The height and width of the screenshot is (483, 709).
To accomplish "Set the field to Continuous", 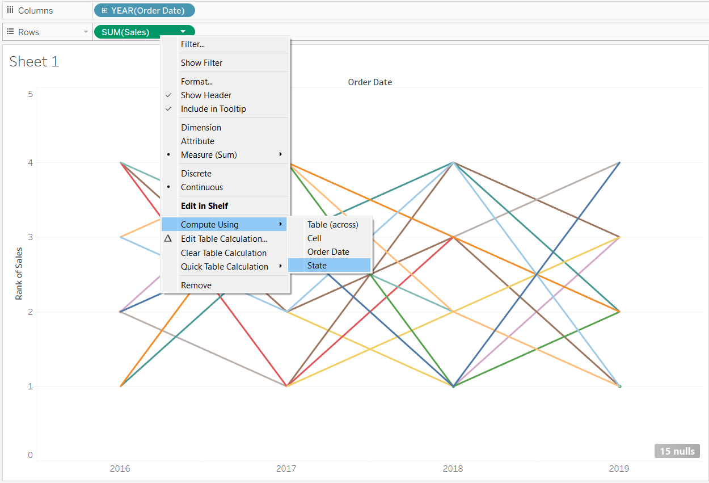I will tap(226, 187).
